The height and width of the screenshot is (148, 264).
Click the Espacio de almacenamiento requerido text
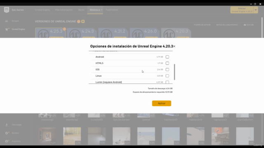153,92
